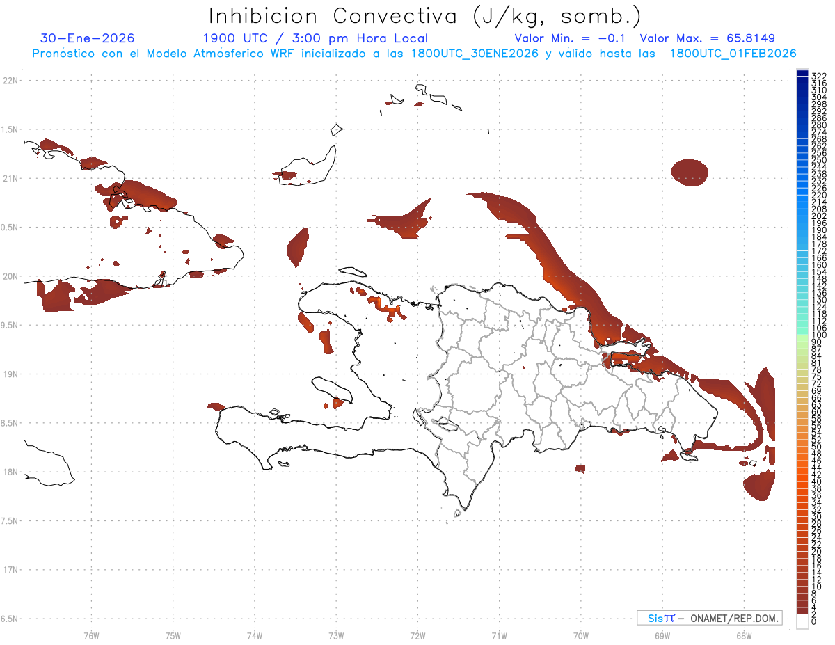This screenshot has height=645, width=835.
Task: Pick the white zero swatch at color bar bottom
Action: point(802,621)
